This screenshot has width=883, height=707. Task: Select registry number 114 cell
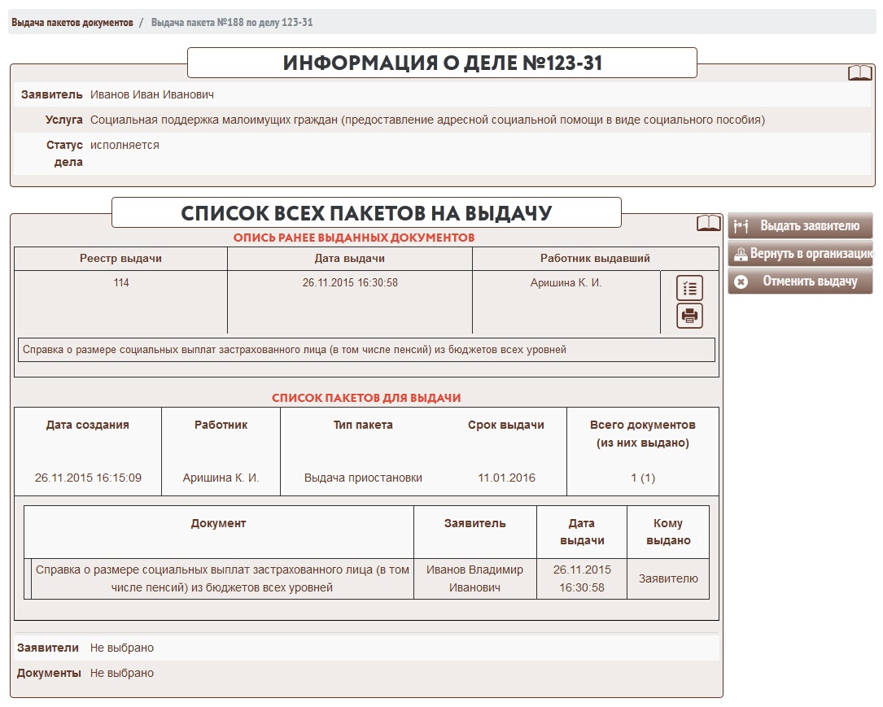pyautogui.click(x=120, y=283)
